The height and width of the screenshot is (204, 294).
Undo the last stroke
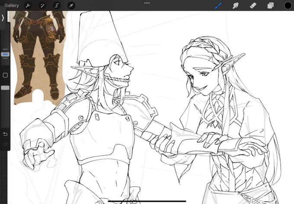point(5,134)
